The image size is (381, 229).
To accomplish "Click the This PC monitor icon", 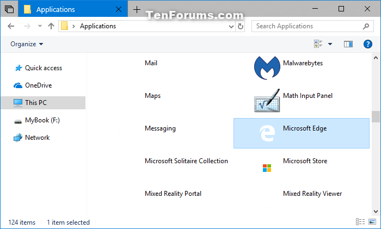I will point(18,103).
